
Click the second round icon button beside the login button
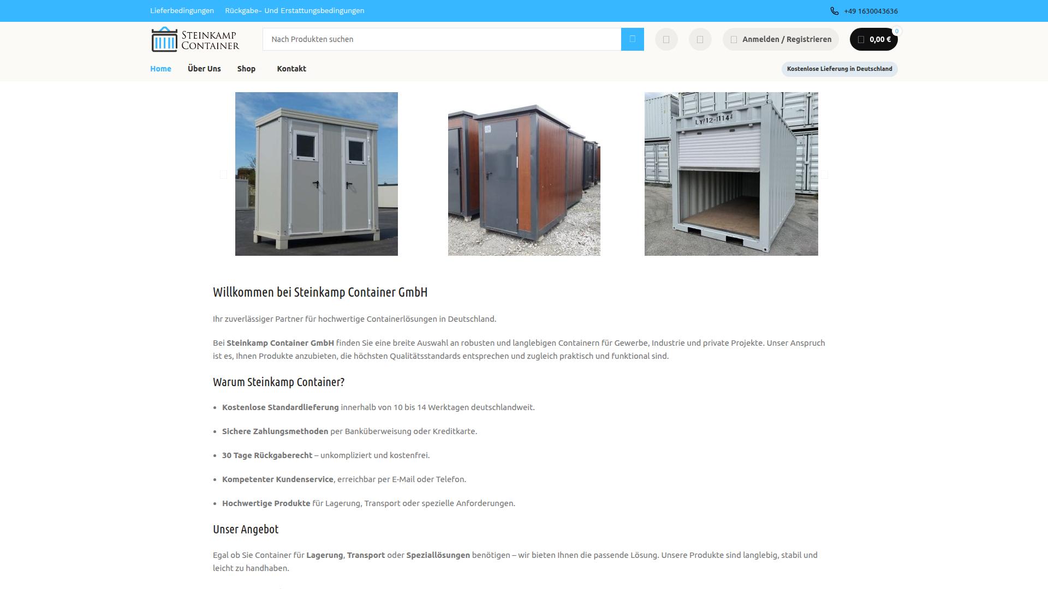coord(700,39)
